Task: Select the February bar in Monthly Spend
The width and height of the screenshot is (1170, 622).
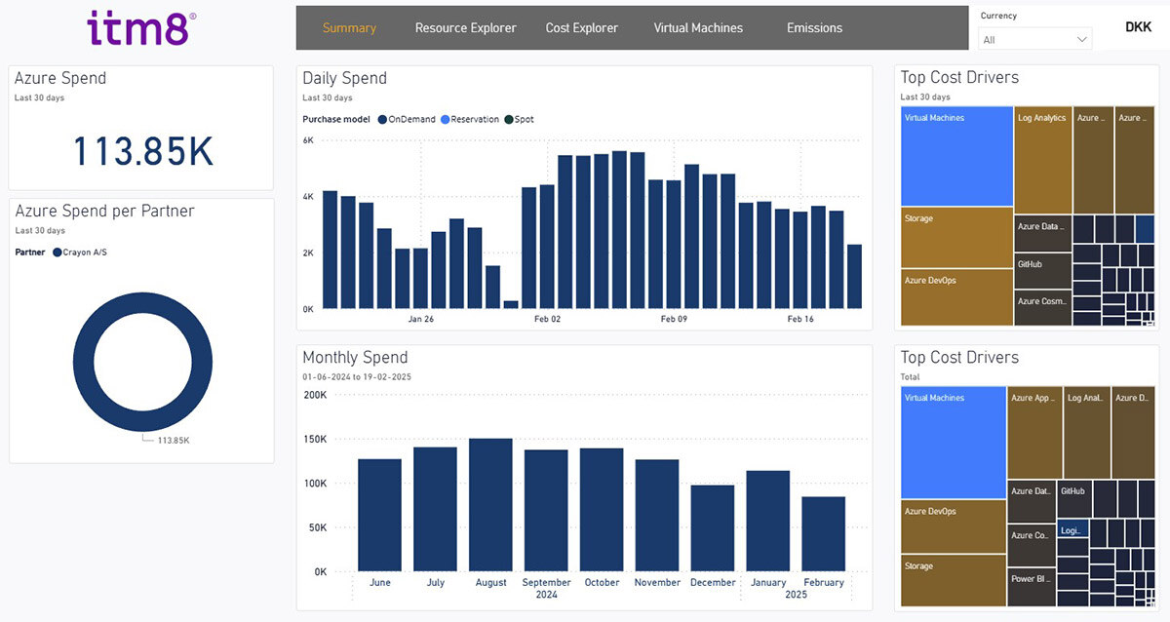Action: pos(824,533)
